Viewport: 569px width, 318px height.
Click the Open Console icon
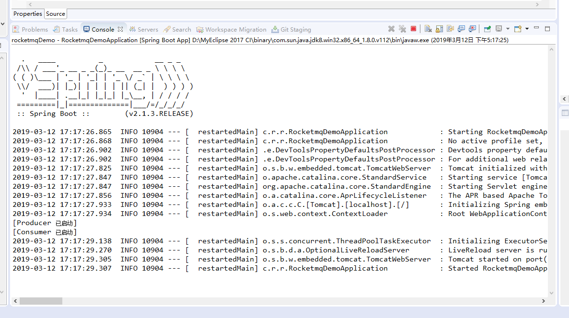click(518, 29)
